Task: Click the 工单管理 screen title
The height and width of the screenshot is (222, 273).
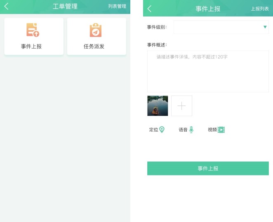Action: click(x=65, y=7)
